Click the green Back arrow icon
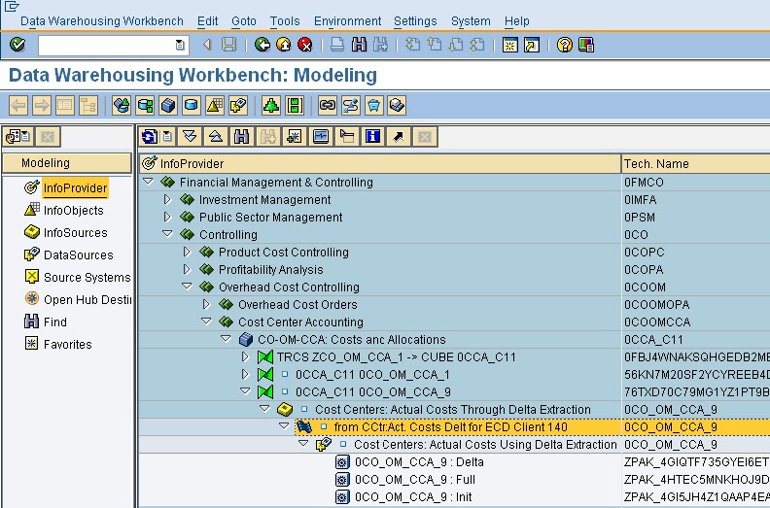The image size is (770, 508). (x=262, y=45)
